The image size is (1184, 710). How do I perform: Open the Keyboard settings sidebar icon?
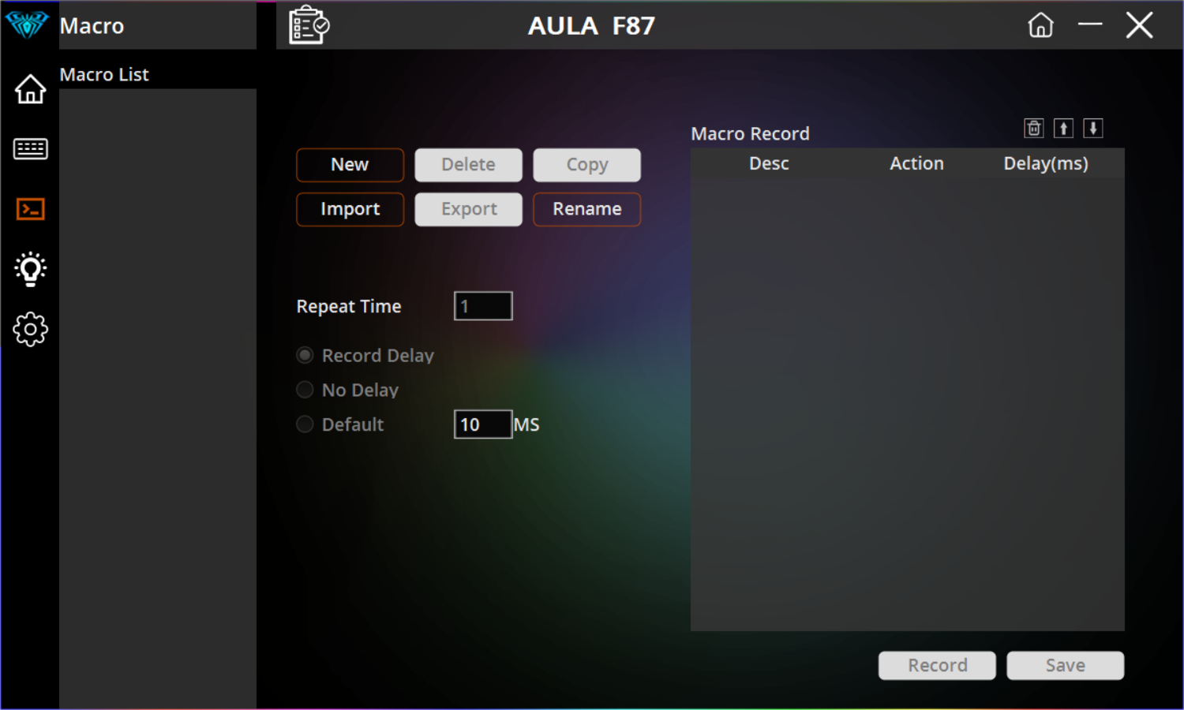[x=30, y=149]
